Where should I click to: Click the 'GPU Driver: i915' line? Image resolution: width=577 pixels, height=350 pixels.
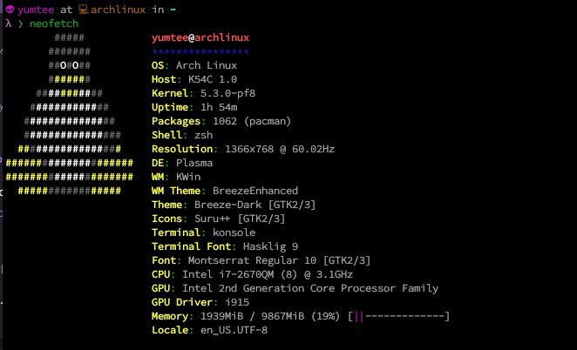(200, 303)
